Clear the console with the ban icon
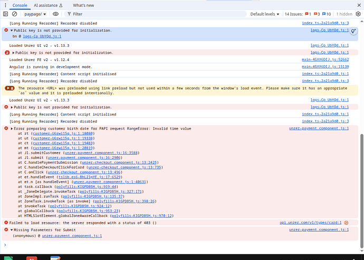Image resolution: width=364 pixels, height=260 pixels. point(14,14)
